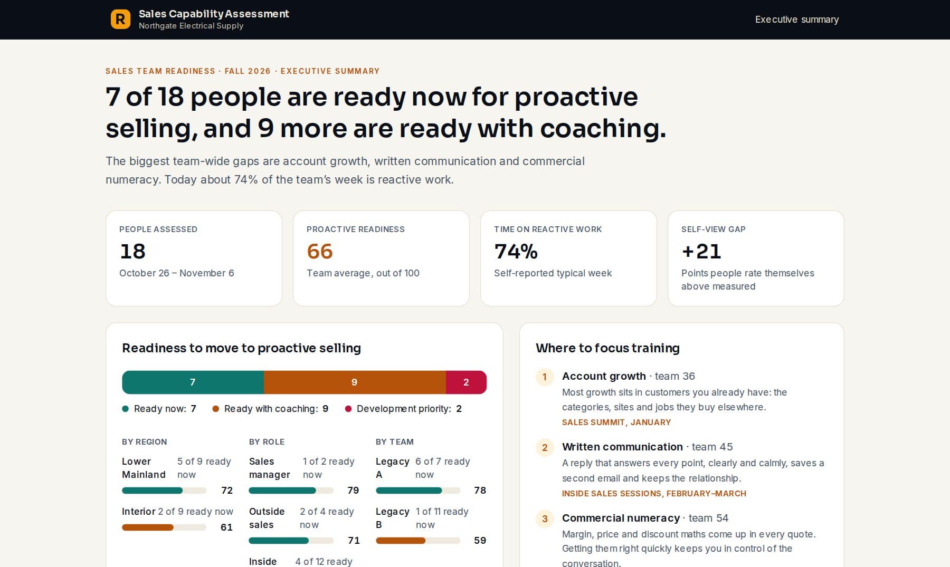950x567 pixels.
Task: Click the number 2 badge beside Written communication
Action: pyautogui.click(x=545, y=448)
